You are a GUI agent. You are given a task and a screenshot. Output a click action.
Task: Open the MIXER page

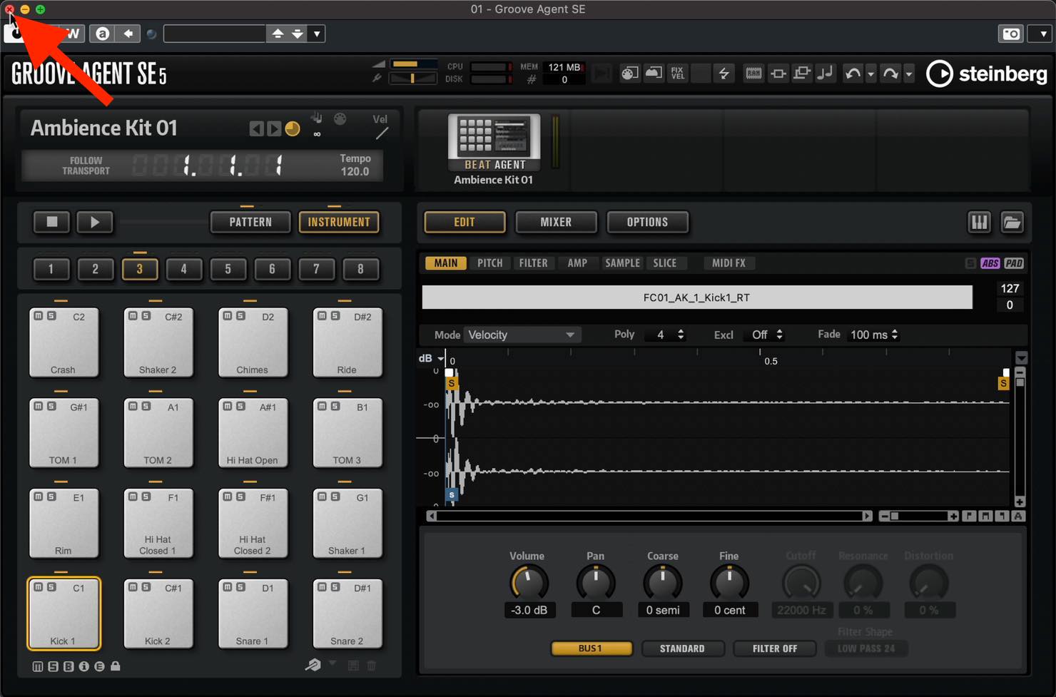coord(556,222)
